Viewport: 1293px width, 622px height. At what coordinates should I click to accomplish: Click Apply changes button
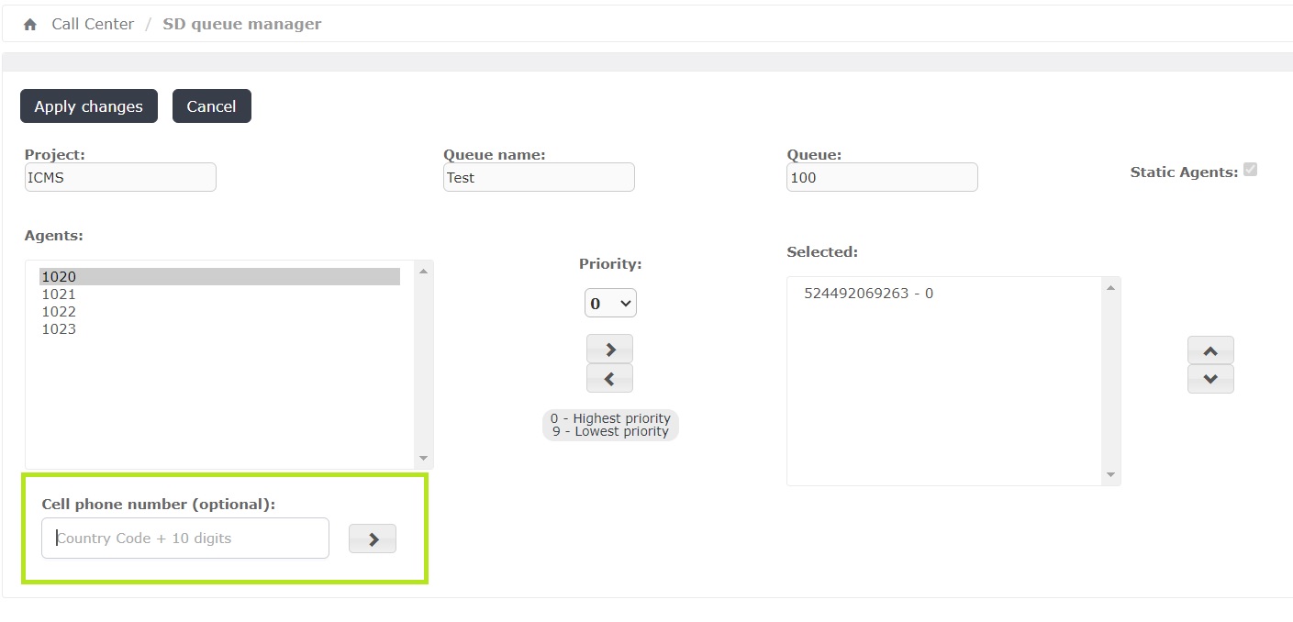point(89,106)
